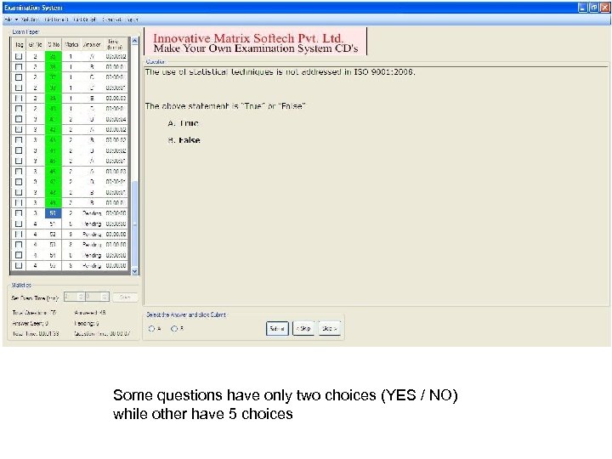Close the Examination System window

(605, 8)
